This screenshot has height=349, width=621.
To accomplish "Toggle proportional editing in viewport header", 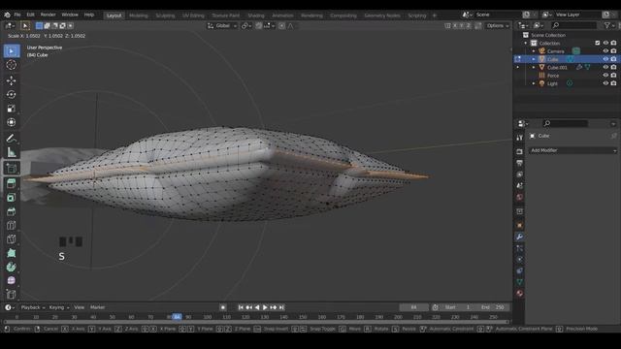I will pos(281,26).
